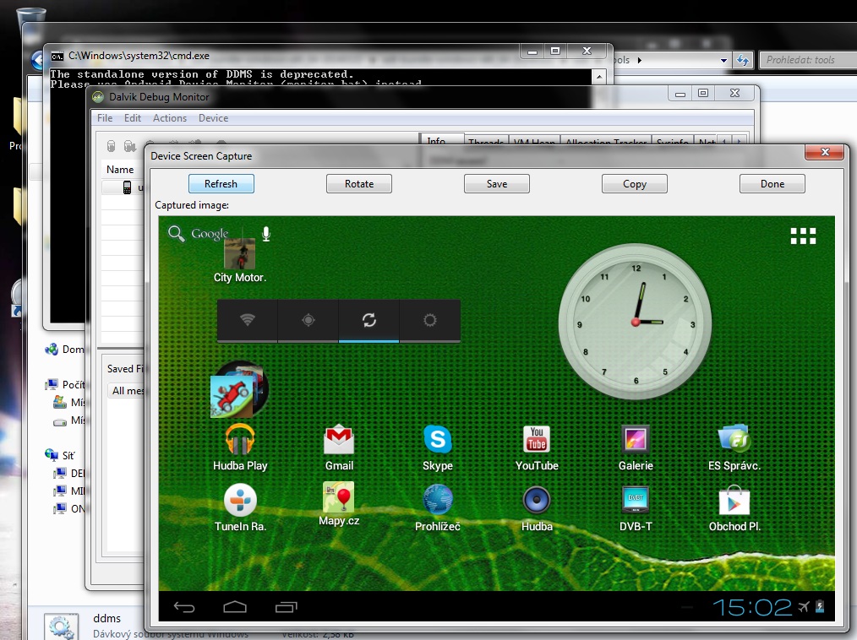Click the airplane mode status icon
857x640 pixels.
tap(804, 607)
